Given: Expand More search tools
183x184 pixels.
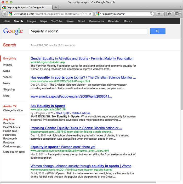Looking at the screenshot, I should 14,152.
